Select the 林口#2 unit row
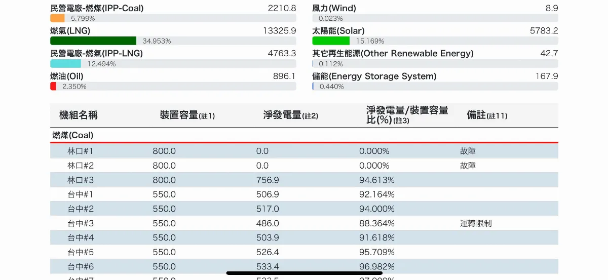 click(304, 166)
